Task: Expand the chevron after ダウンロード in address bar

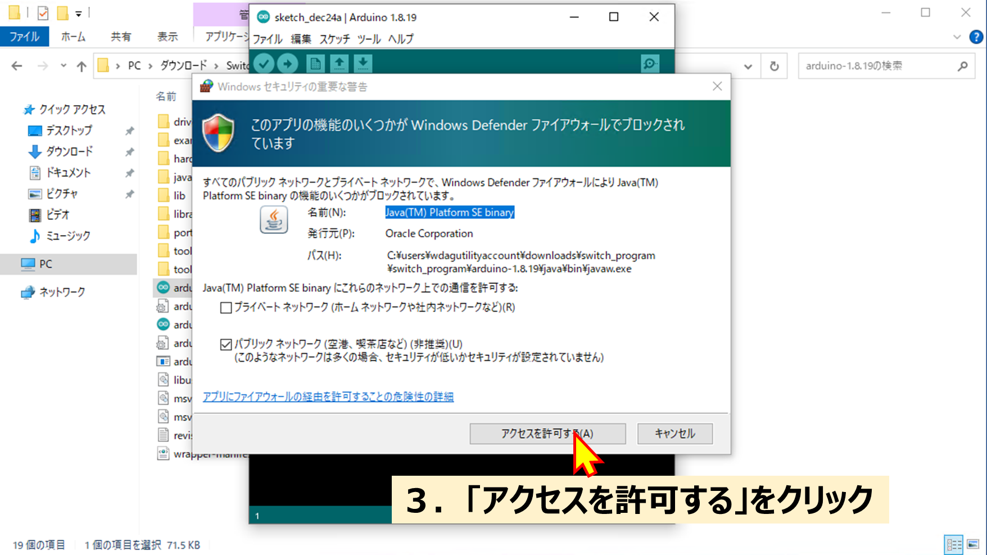Action: pyautogui.click(x=216, y=66)
